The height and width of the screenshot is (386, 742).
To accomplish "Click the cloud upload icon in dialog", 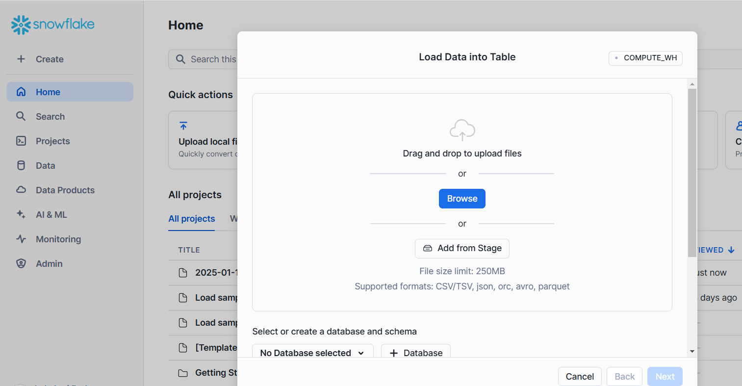I will pos(462,130).
